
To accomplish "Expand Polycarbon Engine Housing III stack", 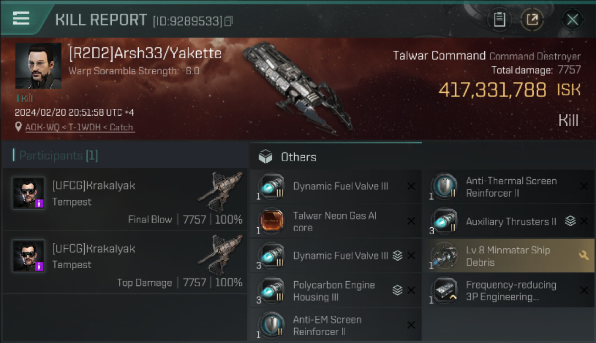I will (397, 290).
